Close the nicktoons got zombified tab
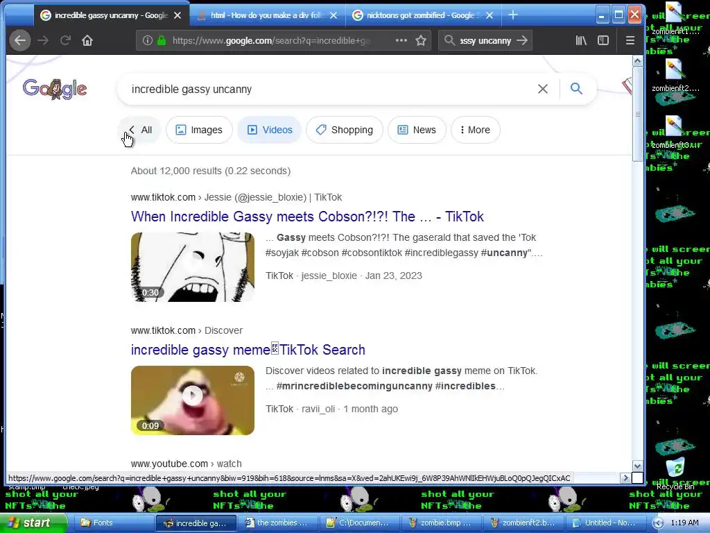The width and height of the screenshot is (710, 533). (x=490, y=15)
